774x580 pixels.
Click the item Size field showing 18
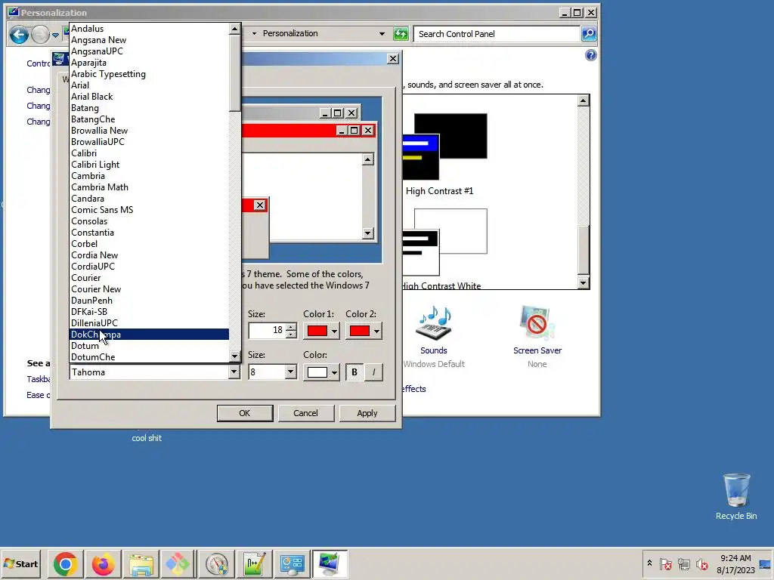coord(267,331)
